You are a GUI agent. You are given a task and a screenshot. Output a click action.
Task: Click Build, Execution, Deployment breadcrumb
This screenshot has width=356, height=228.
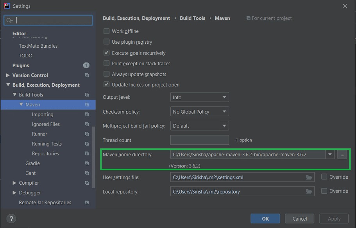point(136,18)
